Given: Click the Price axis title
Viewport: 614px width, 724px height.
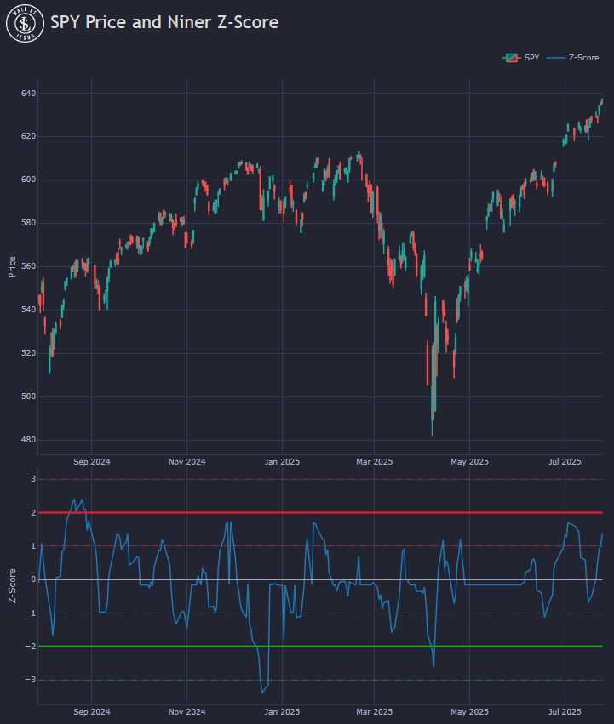Looking at the screenshot, I should [x=12, y=267].
